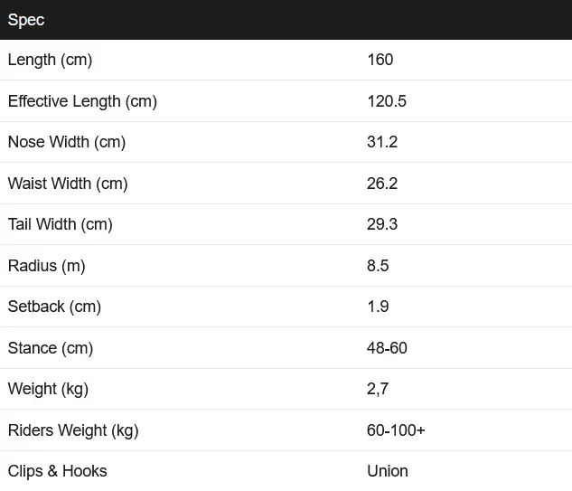This screenshot has height=491, width=572.
Task: Select the Waist Width (cm) label
Action: pyautogui.click(x=68, y=184)
